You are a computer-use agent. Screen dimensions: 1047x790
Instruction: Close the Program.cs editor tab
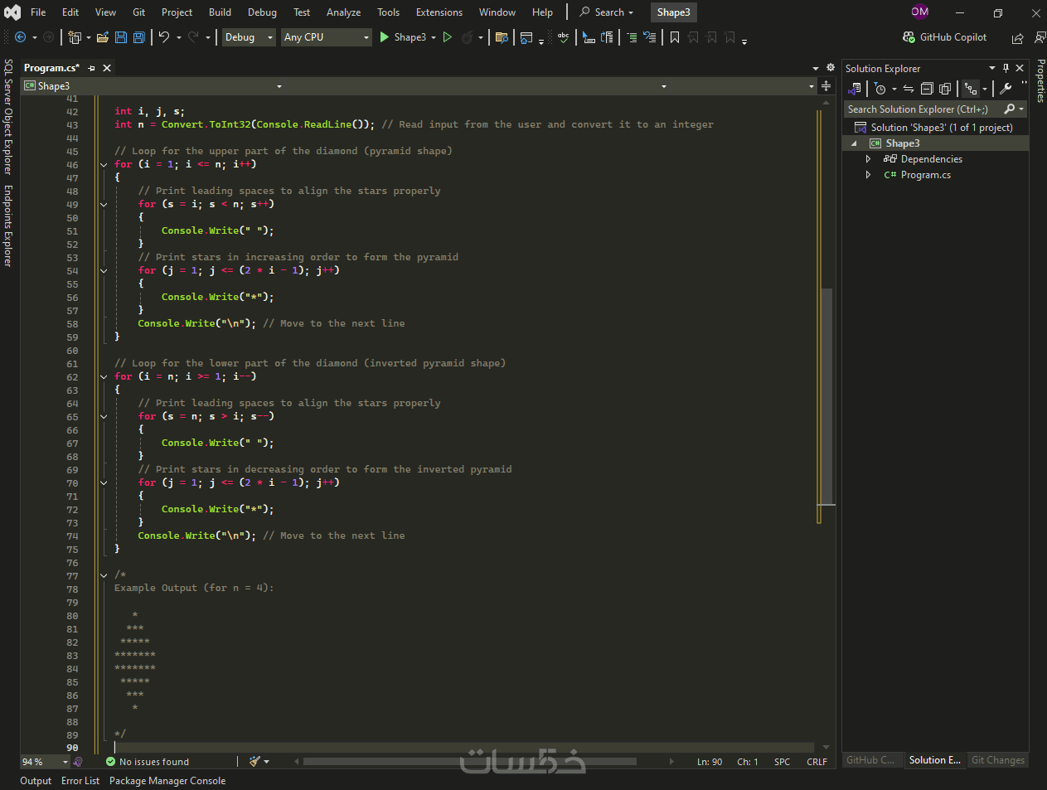(107, 68)
